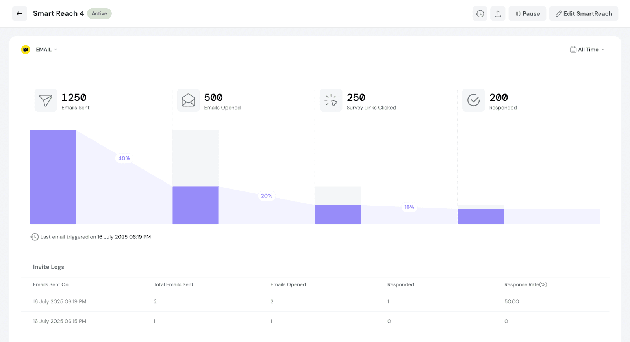
Task: Click the 20% conversion label
Action: [267, 196]
